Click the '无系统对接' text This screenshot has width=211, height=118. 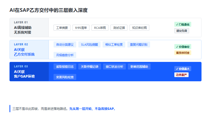23,32
